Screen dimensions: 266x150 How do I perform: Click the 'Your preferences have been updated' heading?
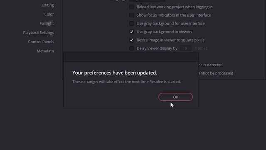(x=115, y=73)
